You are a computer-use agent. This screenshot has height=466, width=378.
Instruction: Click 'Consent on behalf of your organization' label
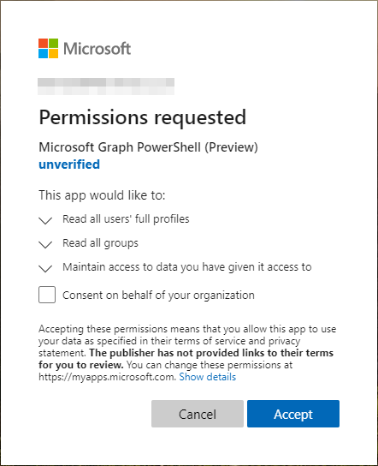tap(158, 296)
